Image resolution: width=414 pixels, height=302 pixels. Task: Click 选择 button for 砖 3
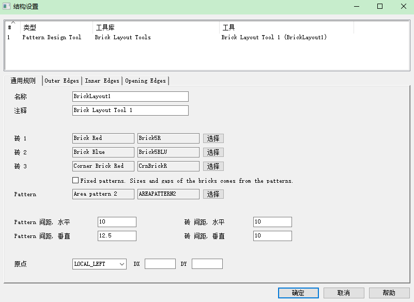point(213,166)
